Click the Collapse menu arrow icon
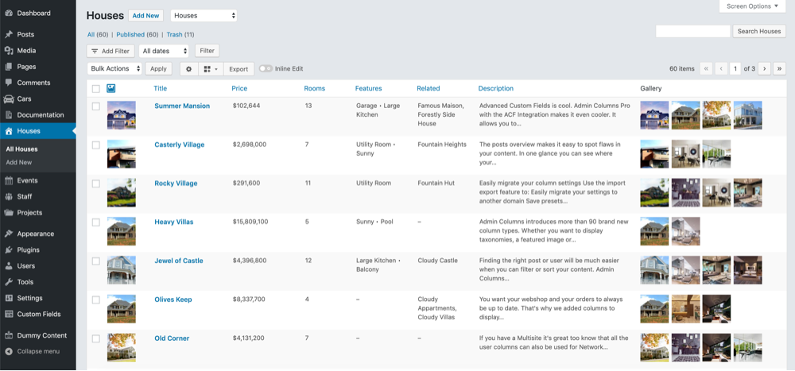795x371 pixels. pos(9,351)
